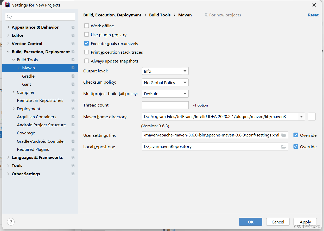The height and width of the screenshot is (231, 324).
Task: Click project-level icon beside Build Tools
Action: [x=73, y=60]
